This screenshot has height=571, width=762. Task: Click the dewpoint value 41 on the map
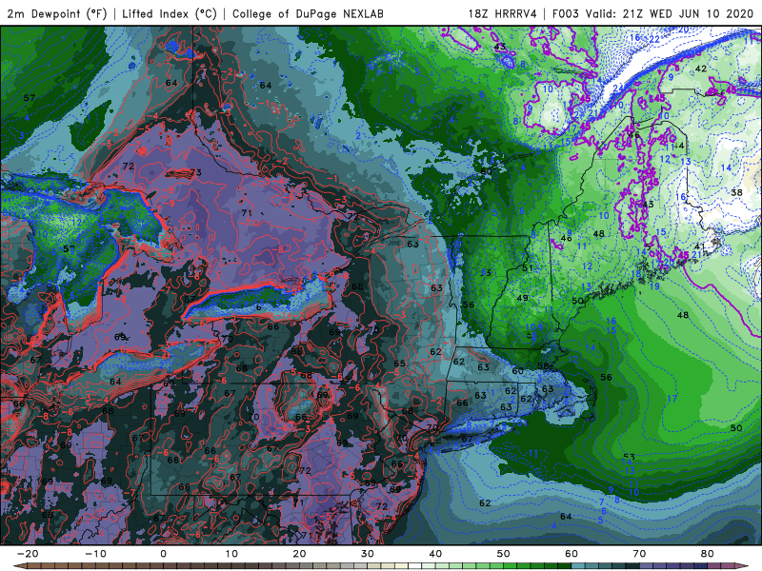(x=699, y=246)
